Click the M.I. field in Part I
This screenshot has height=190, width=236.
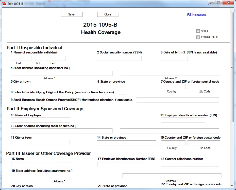(x=38, y=58)
